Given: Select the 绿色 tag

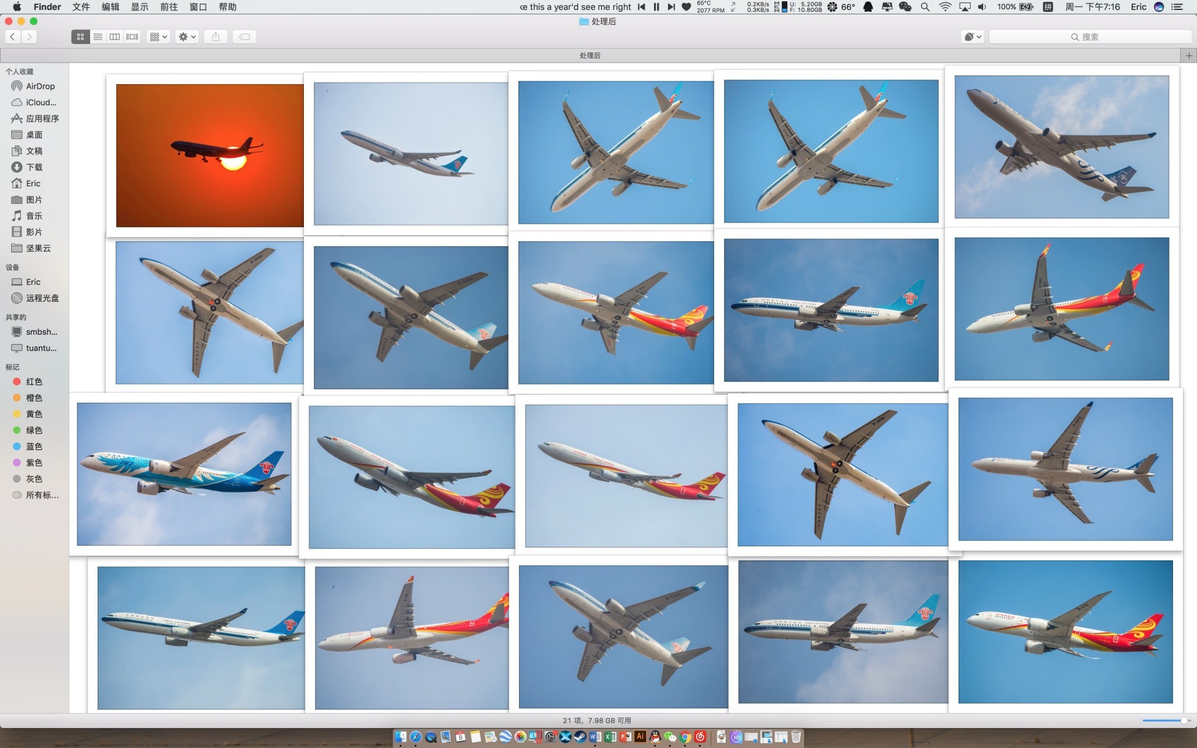Looking at the screenshot, I should 27,430.
